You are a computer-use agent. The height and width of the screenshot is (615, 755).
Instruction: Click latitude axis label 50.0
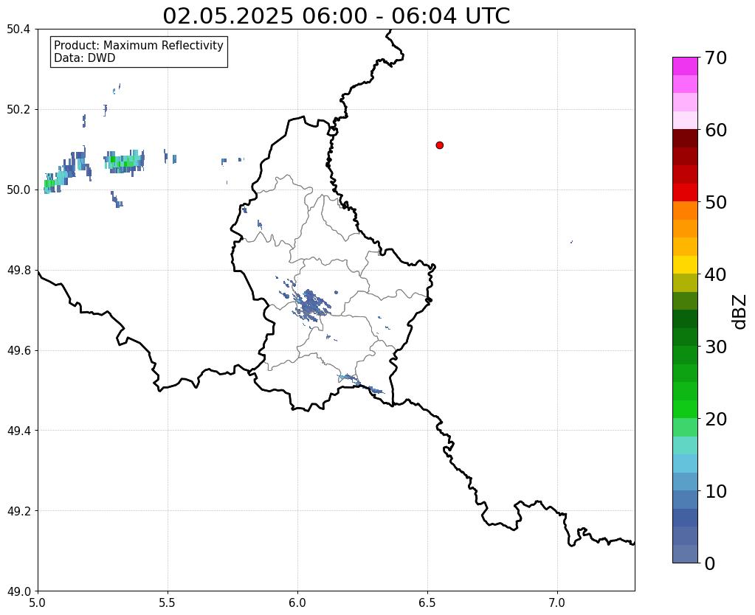[18, 190]
